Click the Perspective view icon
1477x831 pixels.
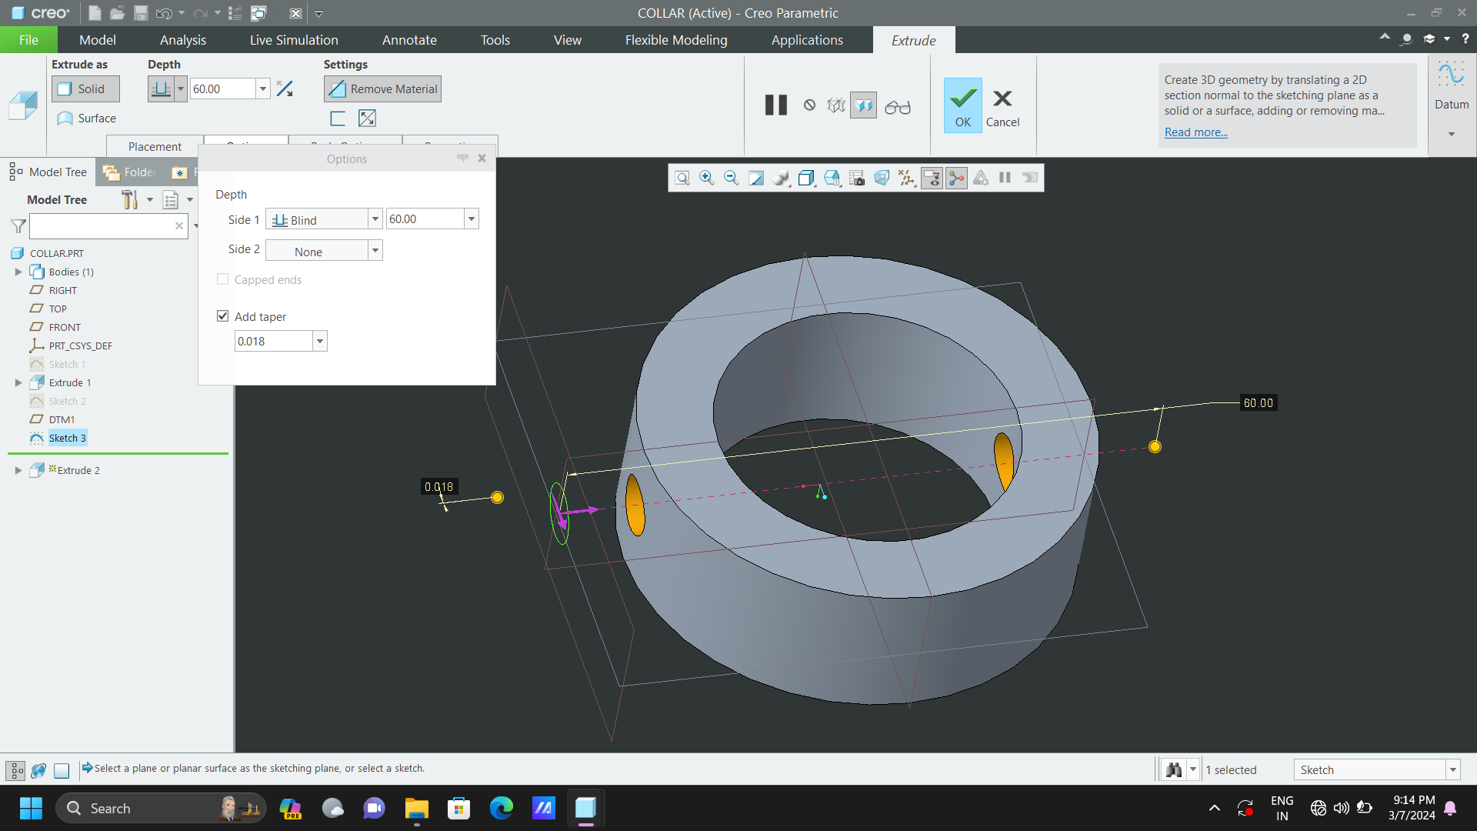pyautogui.click(x=882, y=179)
